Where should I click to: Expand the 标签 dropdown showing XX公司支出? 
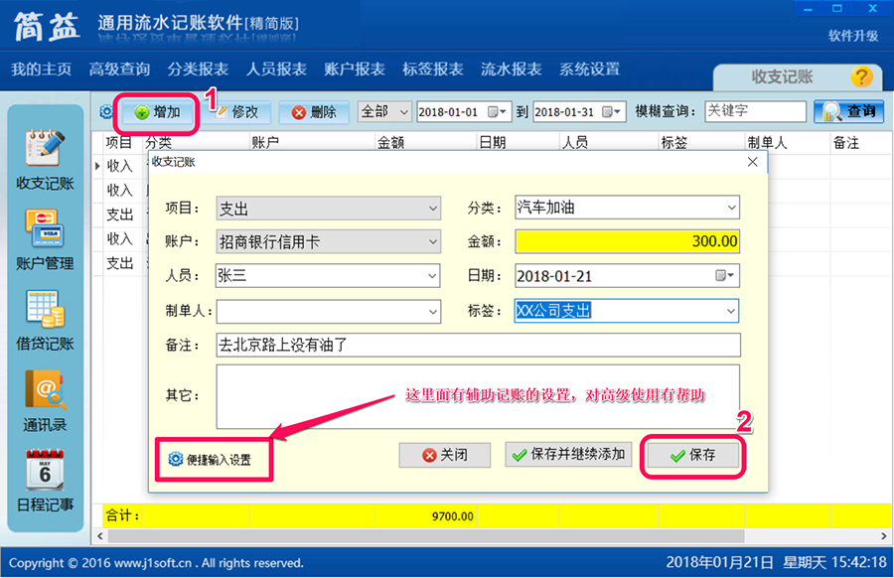point(731,311)
